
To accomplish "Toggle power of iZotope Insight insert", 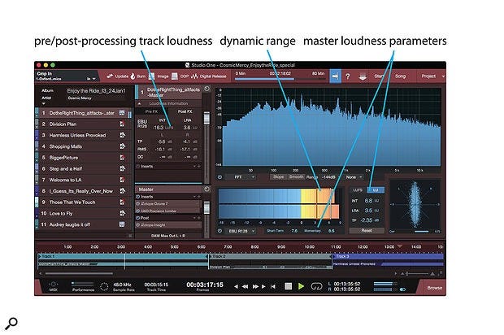I will [x=138, y=225].
